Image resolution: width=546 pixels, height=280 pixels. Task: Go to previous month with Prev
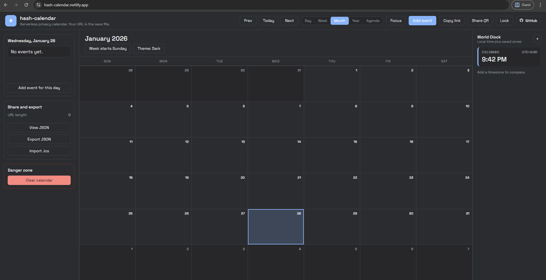[248, 21]
